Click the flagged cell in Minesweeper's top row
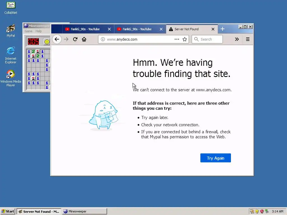The image size is (287, 215). coord(38,52)
